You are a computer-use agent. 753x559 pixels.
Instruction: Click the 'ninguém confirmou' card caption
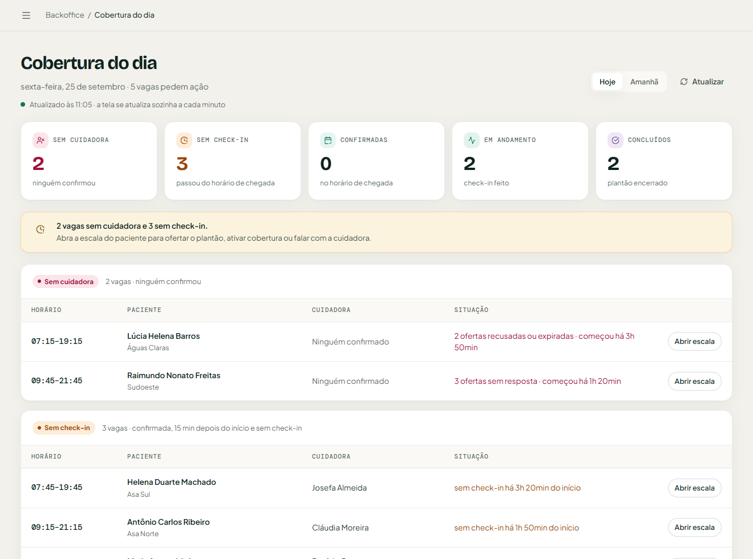[64, 183]
